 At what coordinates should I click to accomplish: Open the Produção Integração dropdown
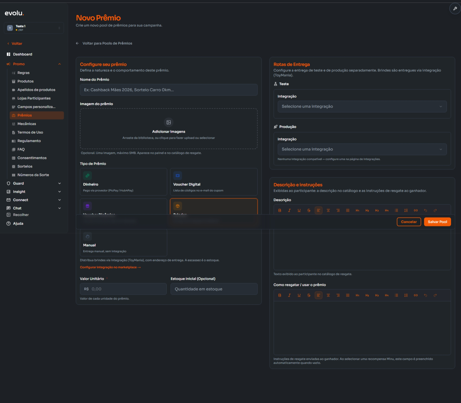(362, 149)
